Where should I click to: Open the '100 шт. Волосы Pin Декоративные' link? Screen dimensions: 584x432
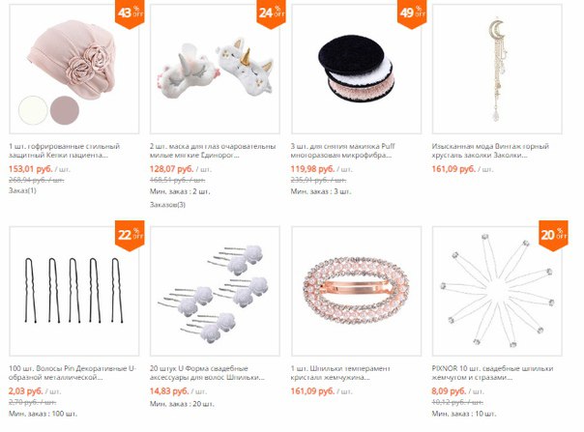point(73,373)
